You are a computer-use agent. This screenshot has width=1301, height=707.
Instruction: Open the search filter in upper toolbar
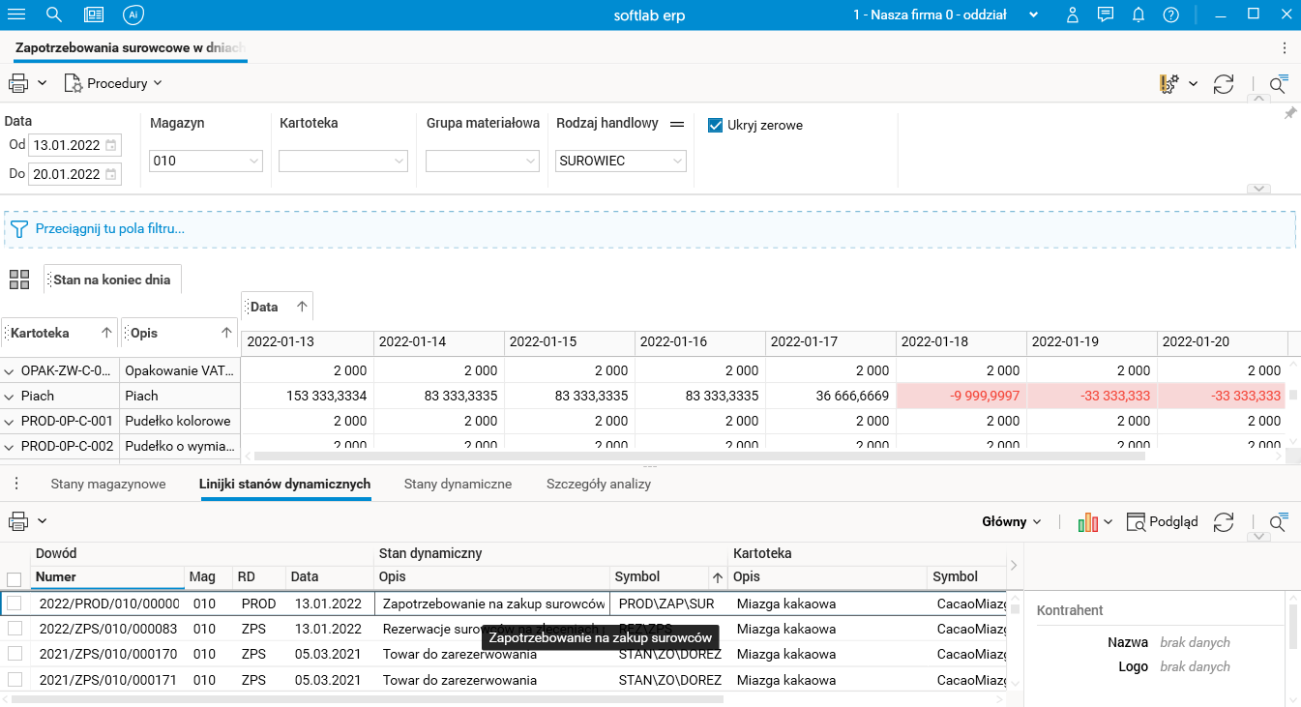click(1279, 84)
